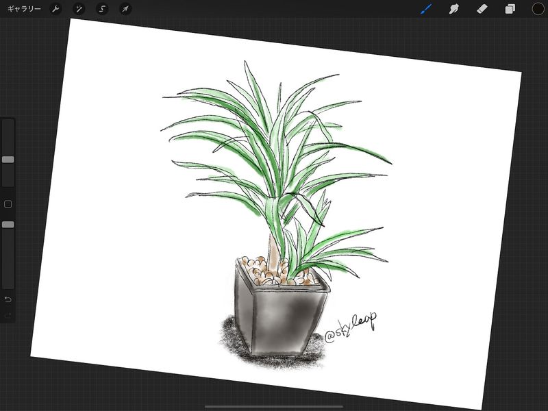Select the Eraser tool
Viewport: 548px width, 411px height.
[x=482, y=9]
